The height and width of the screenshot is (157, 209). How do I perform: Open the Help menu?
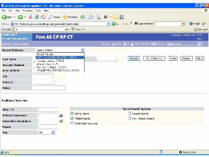(46, 10)
